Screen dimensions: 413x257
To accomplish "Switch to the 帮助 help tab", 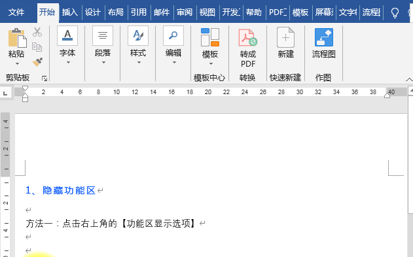I will pos(254,12).
